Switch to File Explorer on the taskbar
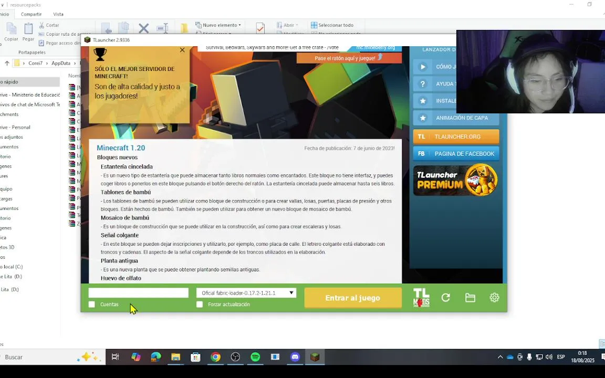605x378 pixels. click(x=175, y=357)
